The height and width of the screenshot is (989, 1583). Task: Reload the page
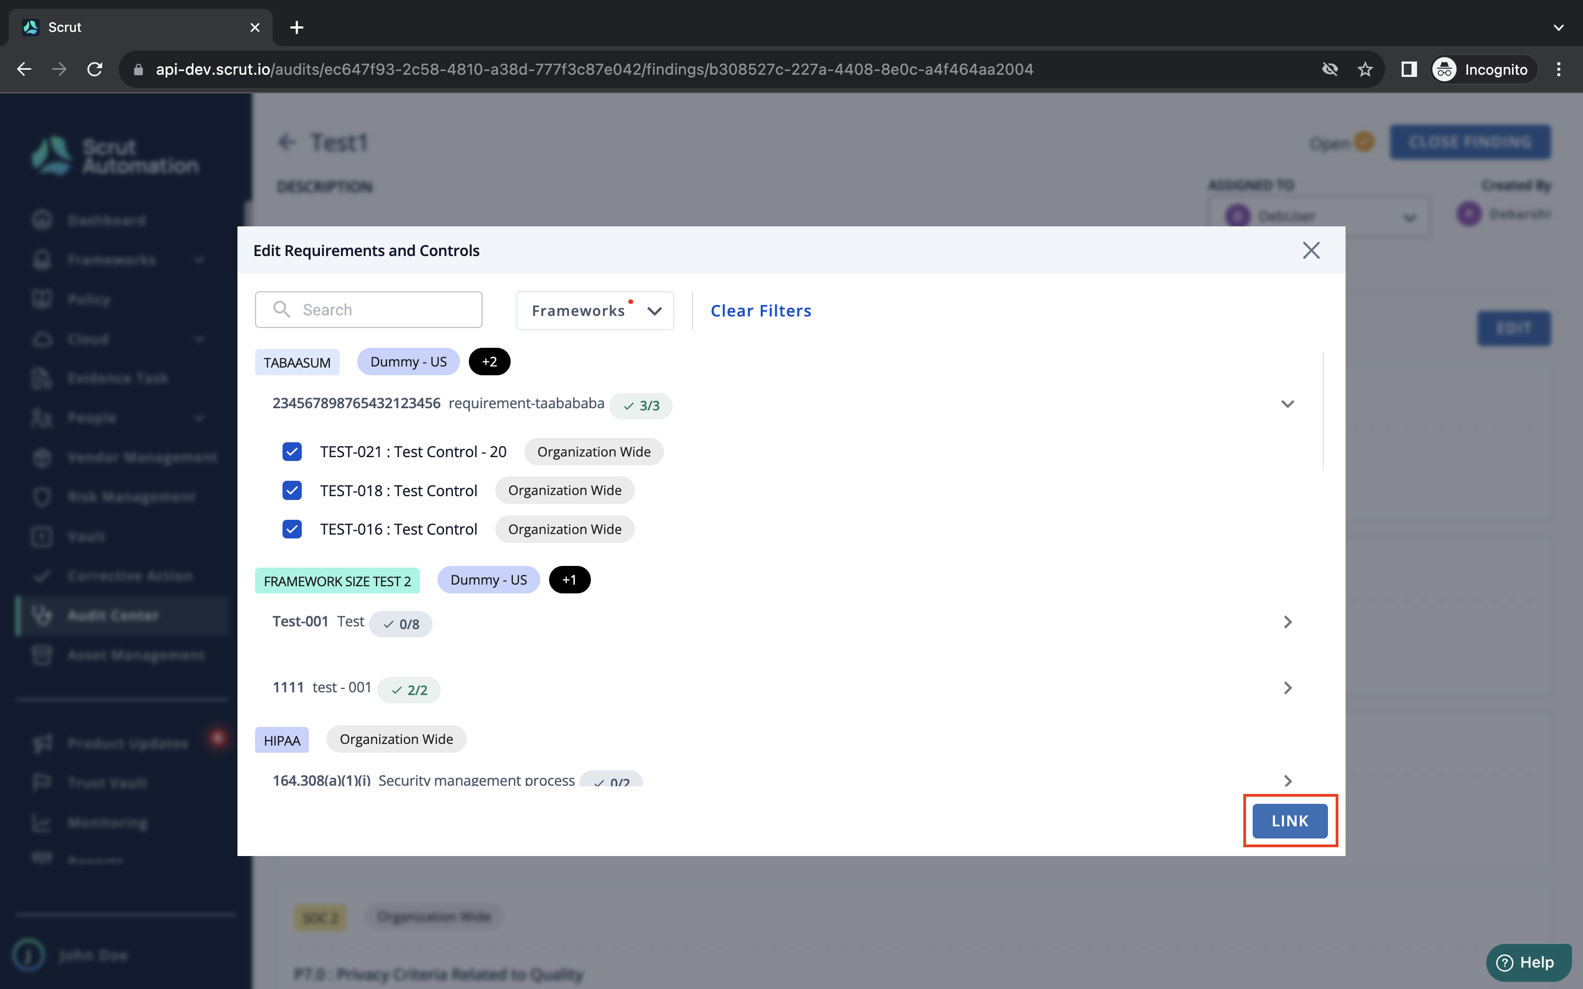[96, 69]
